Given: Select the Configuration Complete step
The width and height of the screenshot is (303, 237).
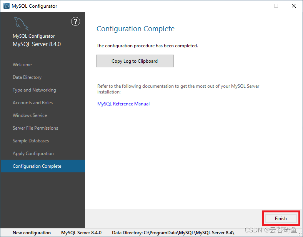Looking at the screenshot, I should (x=43, y=166).
